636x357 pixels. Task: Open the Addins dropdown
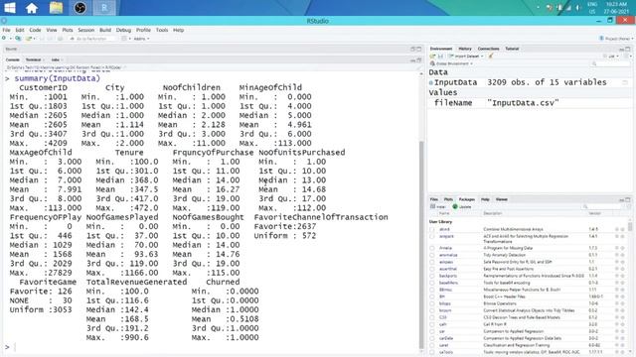point(141,39)
